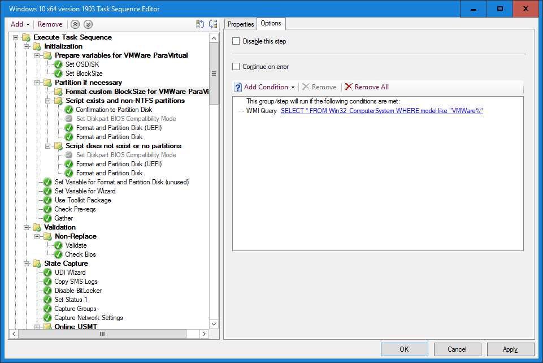The image size is (543, 363).
Task: Click the green check icon beside Capture Groups
Action: (x=47, y=309)
